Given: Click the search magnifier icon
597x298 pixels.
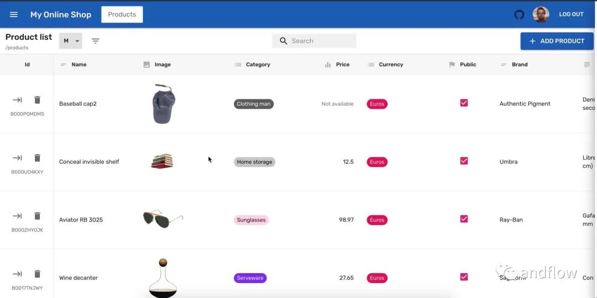Looking at the screenshot, I should click(x=283, y=41).
